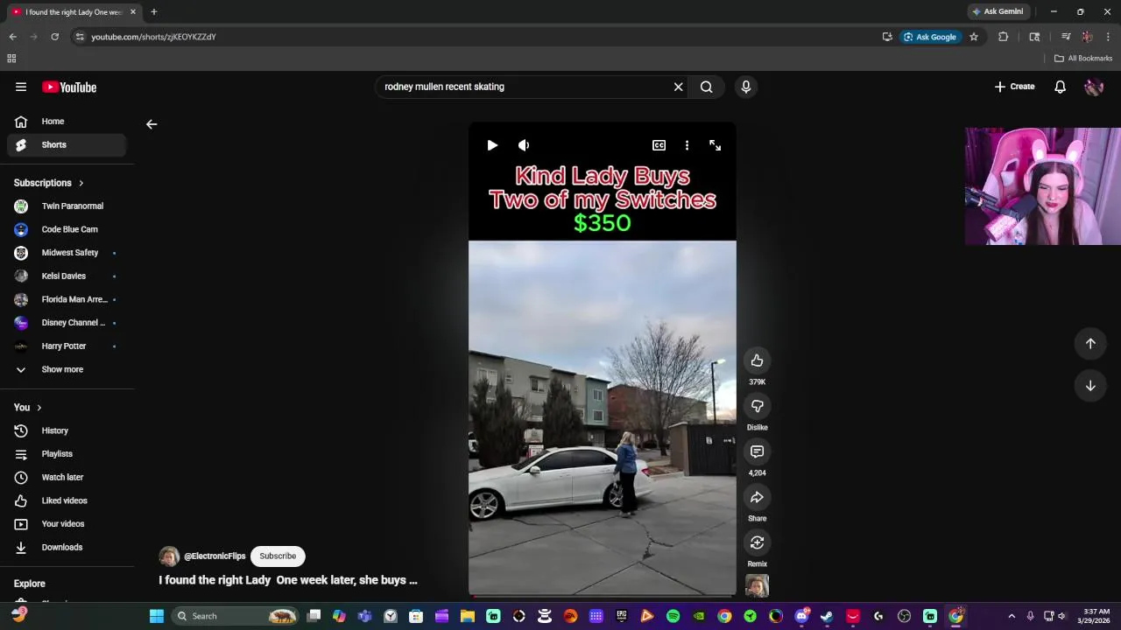This screenshot has height=630, width=1121.
Task: Click Ask Google in the address bar
Action: coord(930,37)
